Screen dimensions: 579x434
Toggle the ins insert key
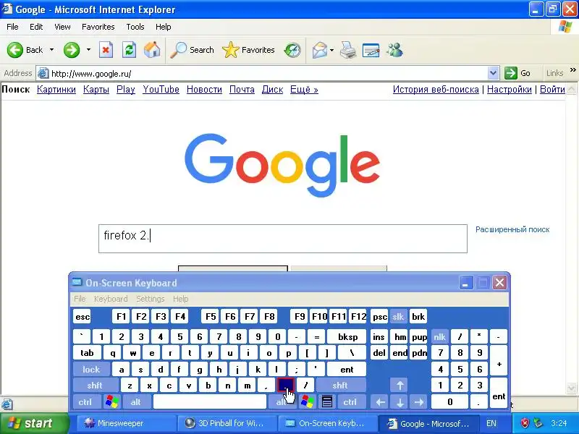click(x=379, y=337)
